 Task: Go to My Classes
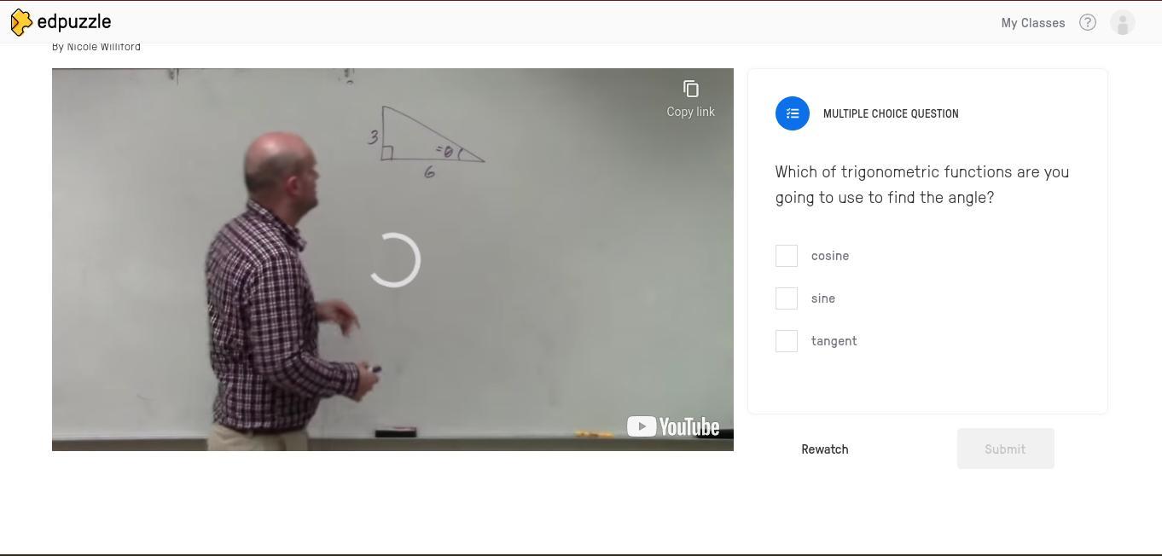[x=1033, y=23]
